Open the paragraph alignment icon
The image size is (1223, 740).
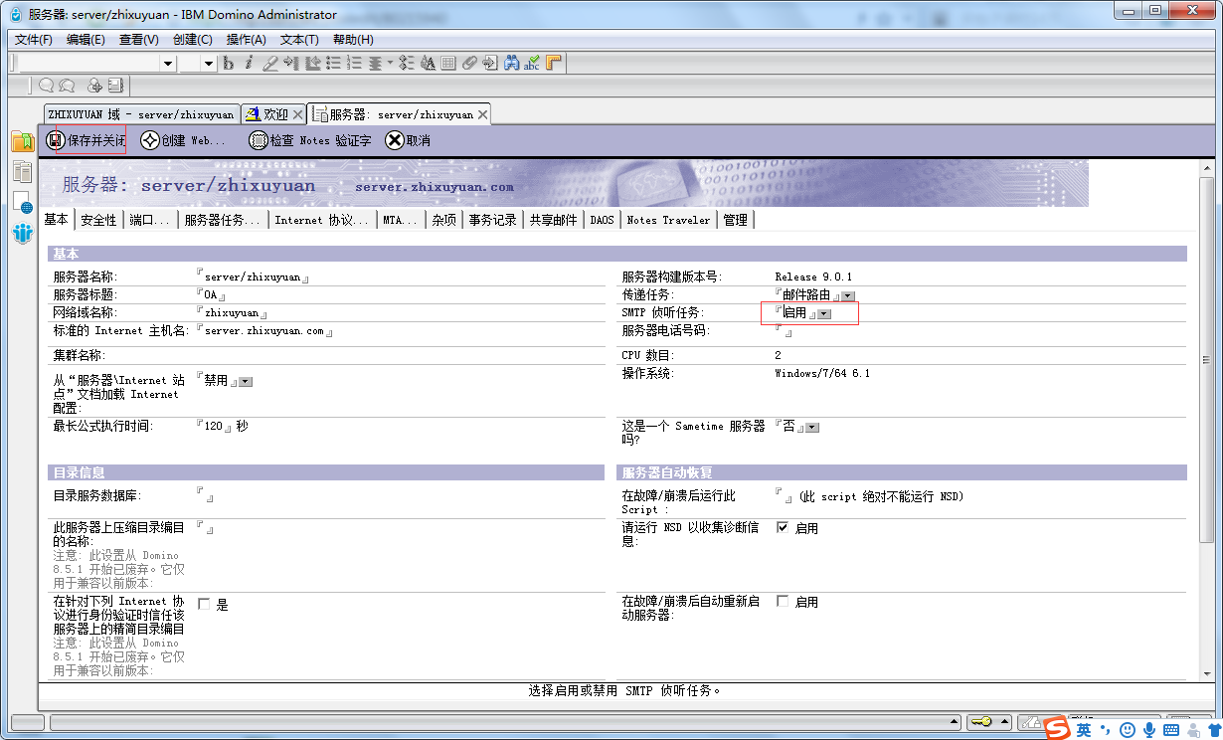pyautogui.click(x=376, y=63)
